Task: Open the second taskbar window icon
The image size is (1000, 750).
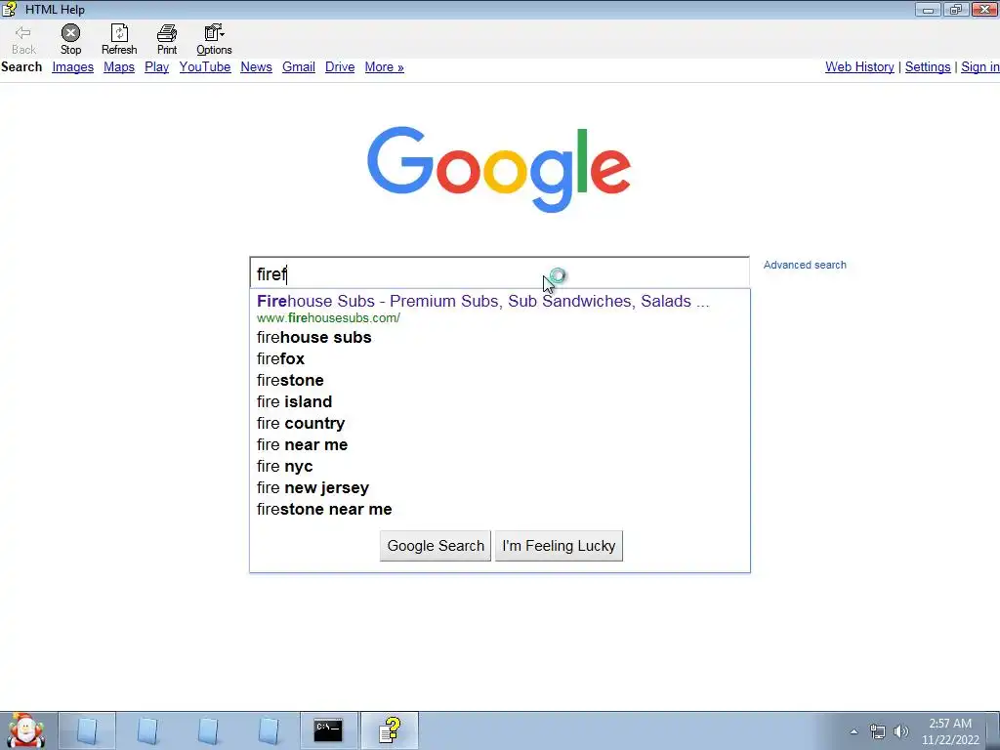Action: (147, 730)
